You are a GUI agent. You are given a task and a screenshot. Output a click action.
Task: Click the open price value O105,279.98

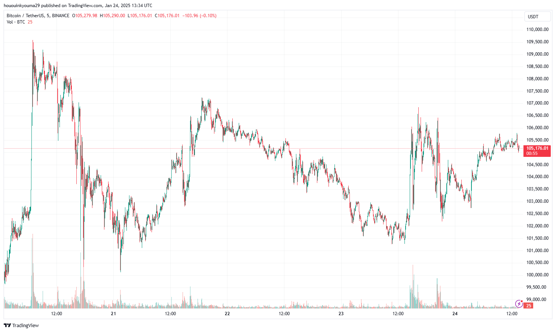tap(85, 16)
